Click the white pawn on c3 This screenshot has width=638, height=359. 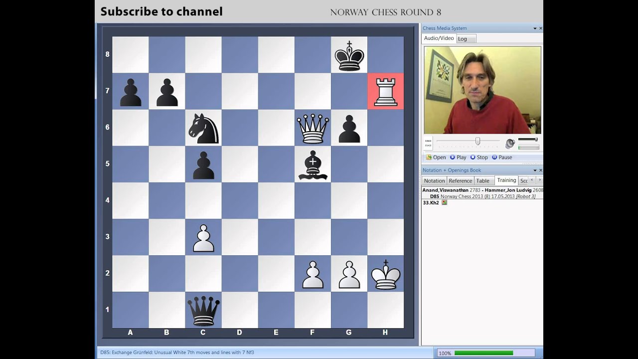(x=203, y=238)
